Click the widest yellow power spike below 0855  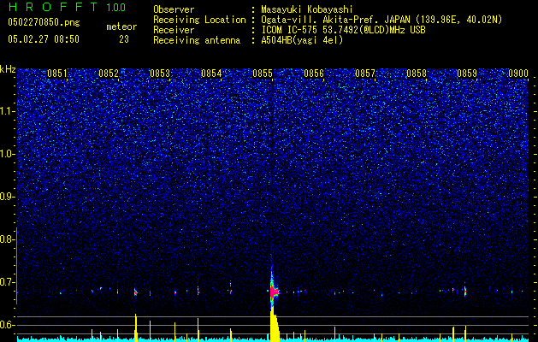click(x=275, y=325)
